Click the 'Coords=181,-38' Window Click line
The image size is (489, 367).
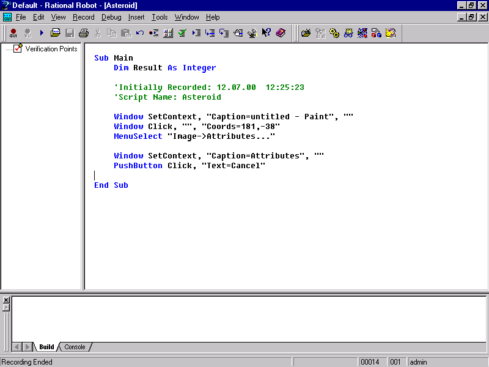point(197,127)
